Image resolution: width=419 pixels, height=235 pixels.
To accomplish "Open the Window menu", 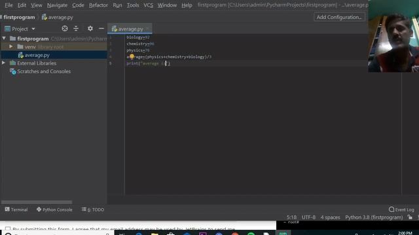I will click(167, 5).
